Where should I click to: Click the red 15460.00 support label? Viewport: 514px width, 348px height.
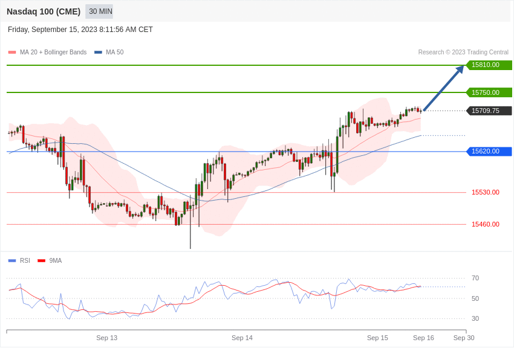[x=485, y=224]
